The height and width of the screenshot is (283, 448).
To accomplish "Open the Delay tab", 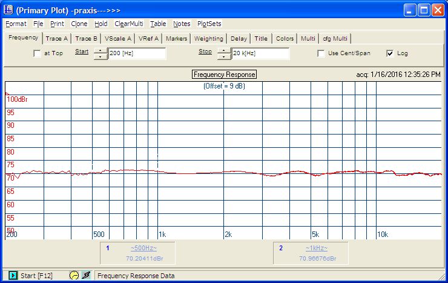I will tap(239, 39).
